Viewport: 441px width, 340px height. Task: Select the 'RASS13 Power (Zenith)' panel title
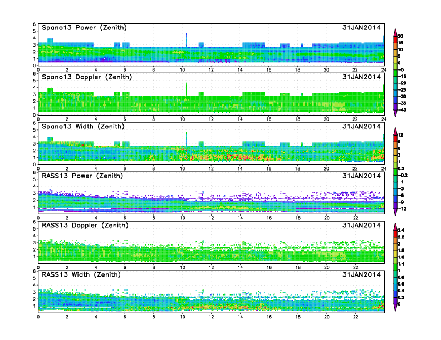click(82, 176)
